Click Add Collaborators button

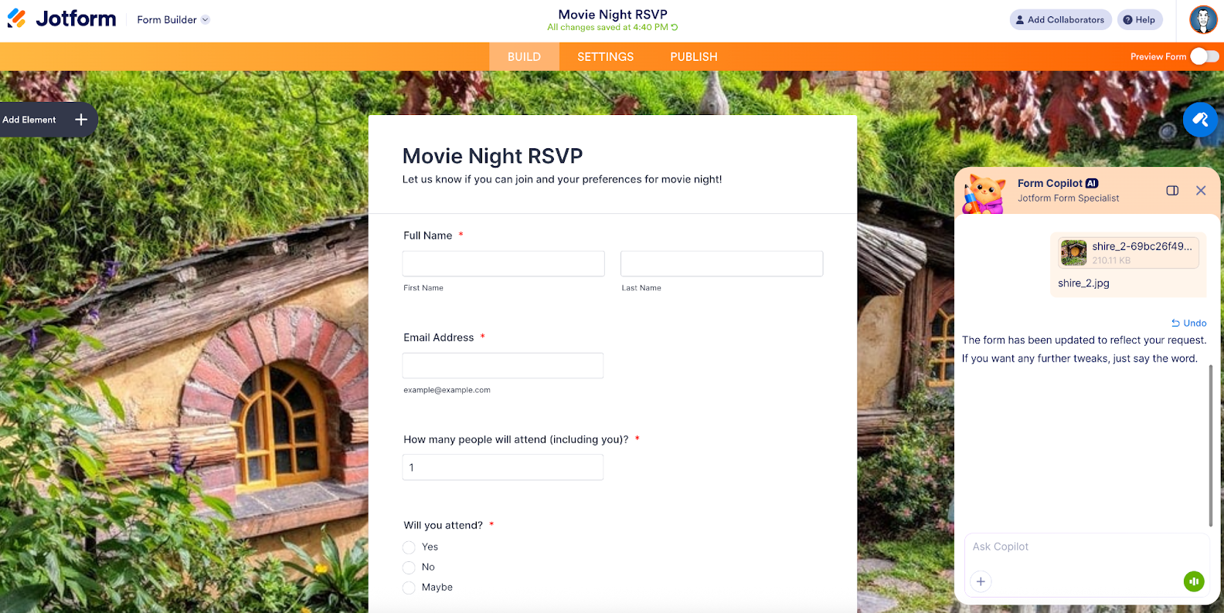[x=1060, y=20]
